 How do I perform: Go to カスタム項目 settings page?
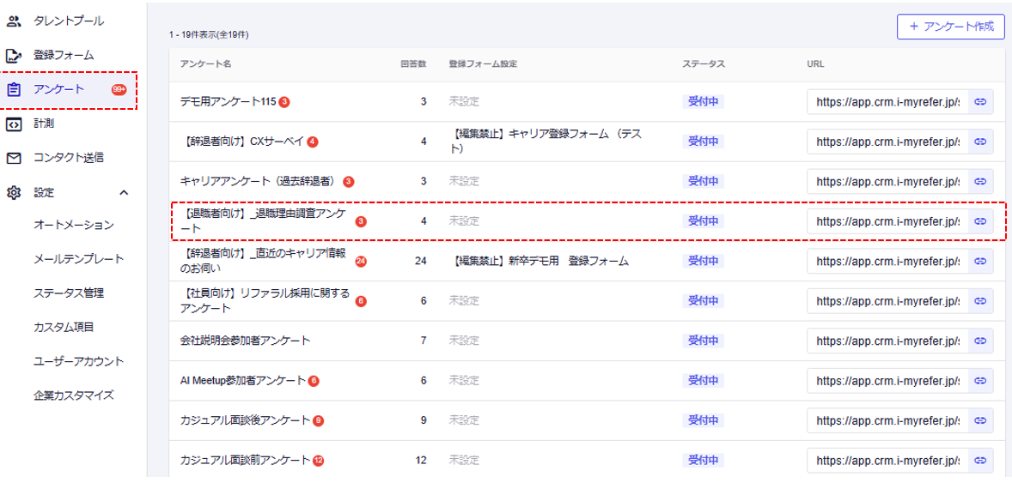point(64,327)
